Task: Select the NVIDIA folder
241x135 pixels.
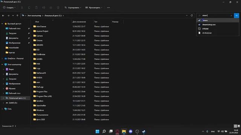Action: pos(39,78)
